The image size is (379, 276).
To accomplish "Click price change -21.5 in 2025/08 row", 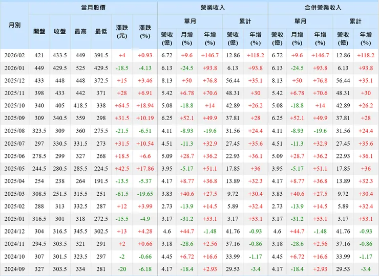I will (122, 131).
